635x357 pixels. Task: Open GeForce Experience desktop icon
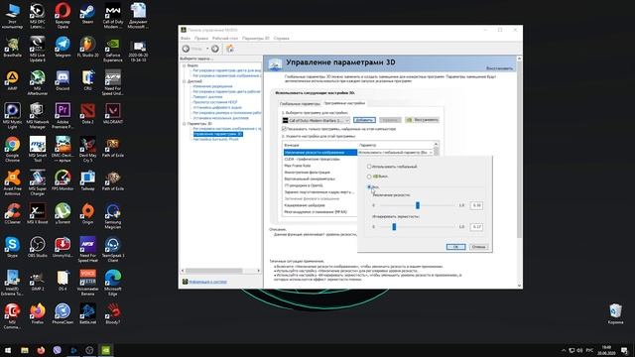[112, 50]
